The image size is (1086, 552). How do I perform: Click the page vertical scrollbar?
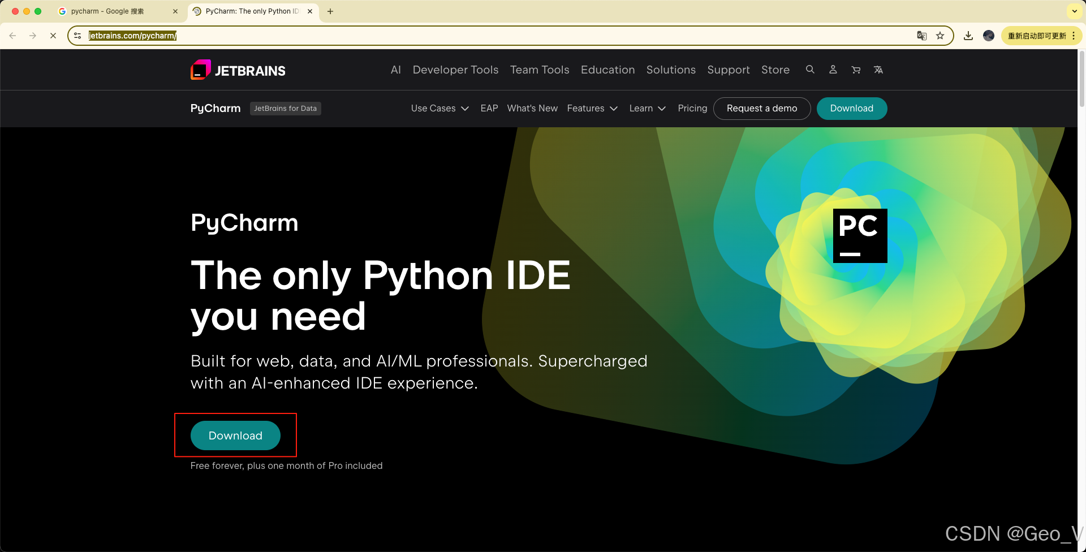[1081, 79]
